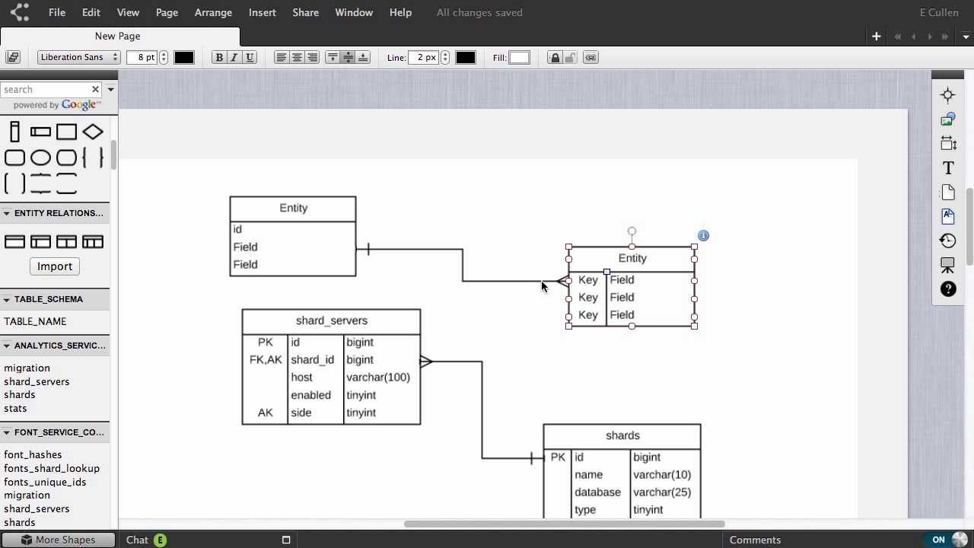Click the hyperlink icon in the toolbar
Image resolution: width=974 pixels, height=548 pixels.
590,57
